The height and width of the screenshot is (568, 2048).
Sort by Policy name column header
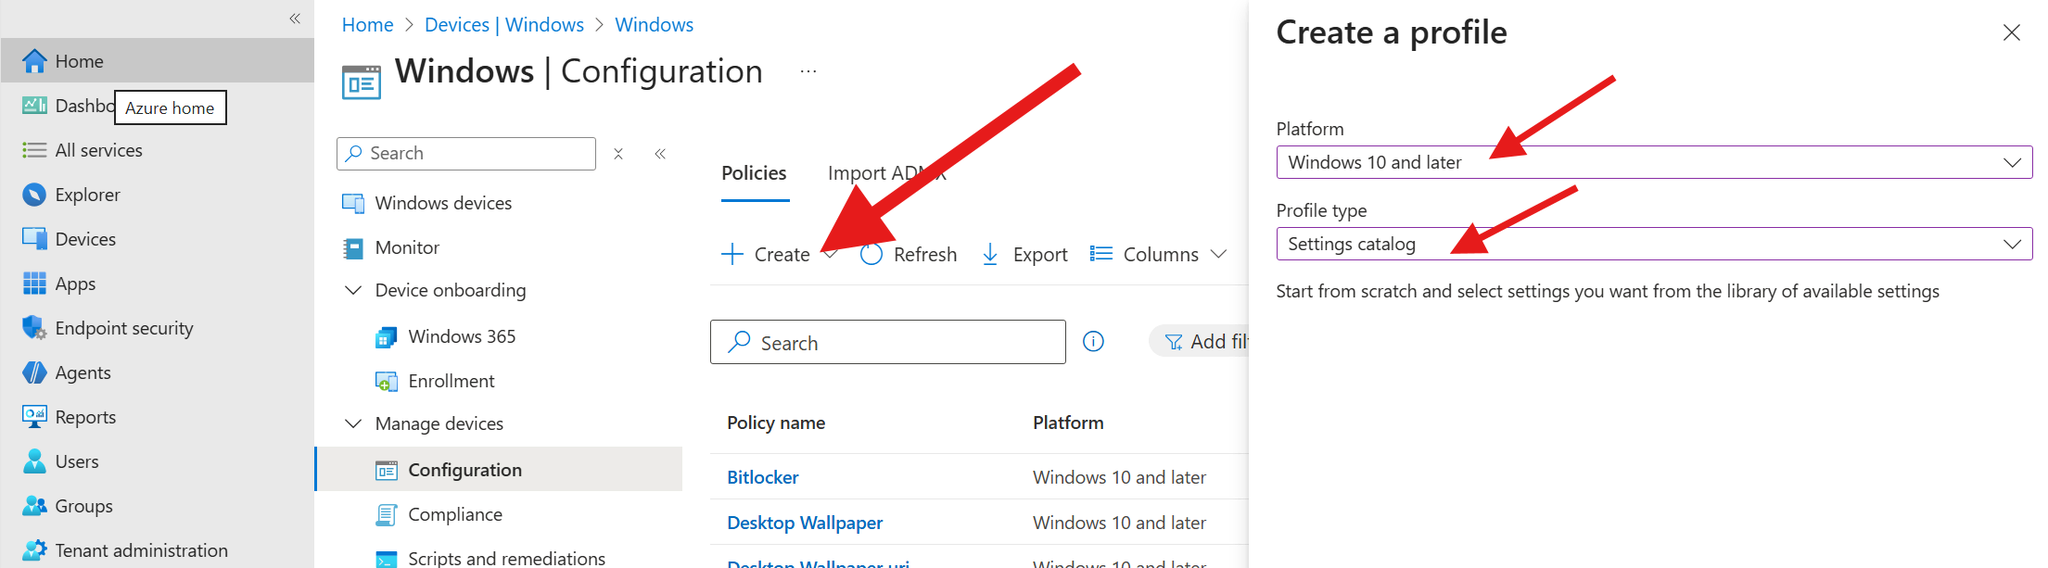click(776, 423)
